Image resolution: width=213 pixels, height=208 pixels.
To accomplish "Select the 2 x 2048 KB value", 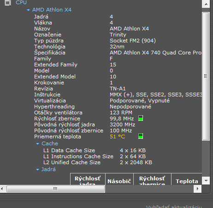I will click(136, 162).
